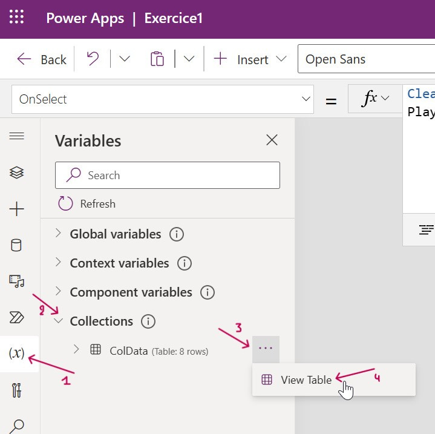Image resolution: width=435 pixels, height=434 pixels.
Task: Close the Variables panel
Action: [272, 140]
